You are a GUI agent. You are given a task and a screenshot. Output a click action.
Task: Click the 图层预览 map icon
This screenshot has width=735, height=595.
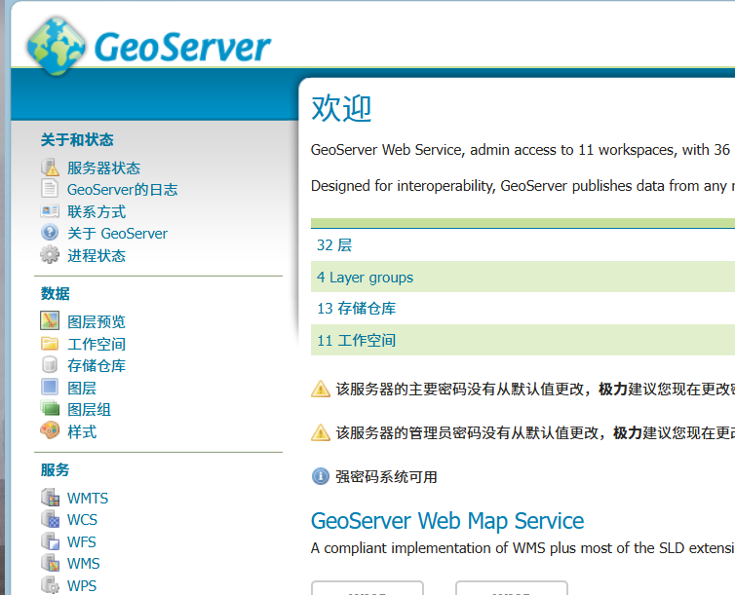50,320
